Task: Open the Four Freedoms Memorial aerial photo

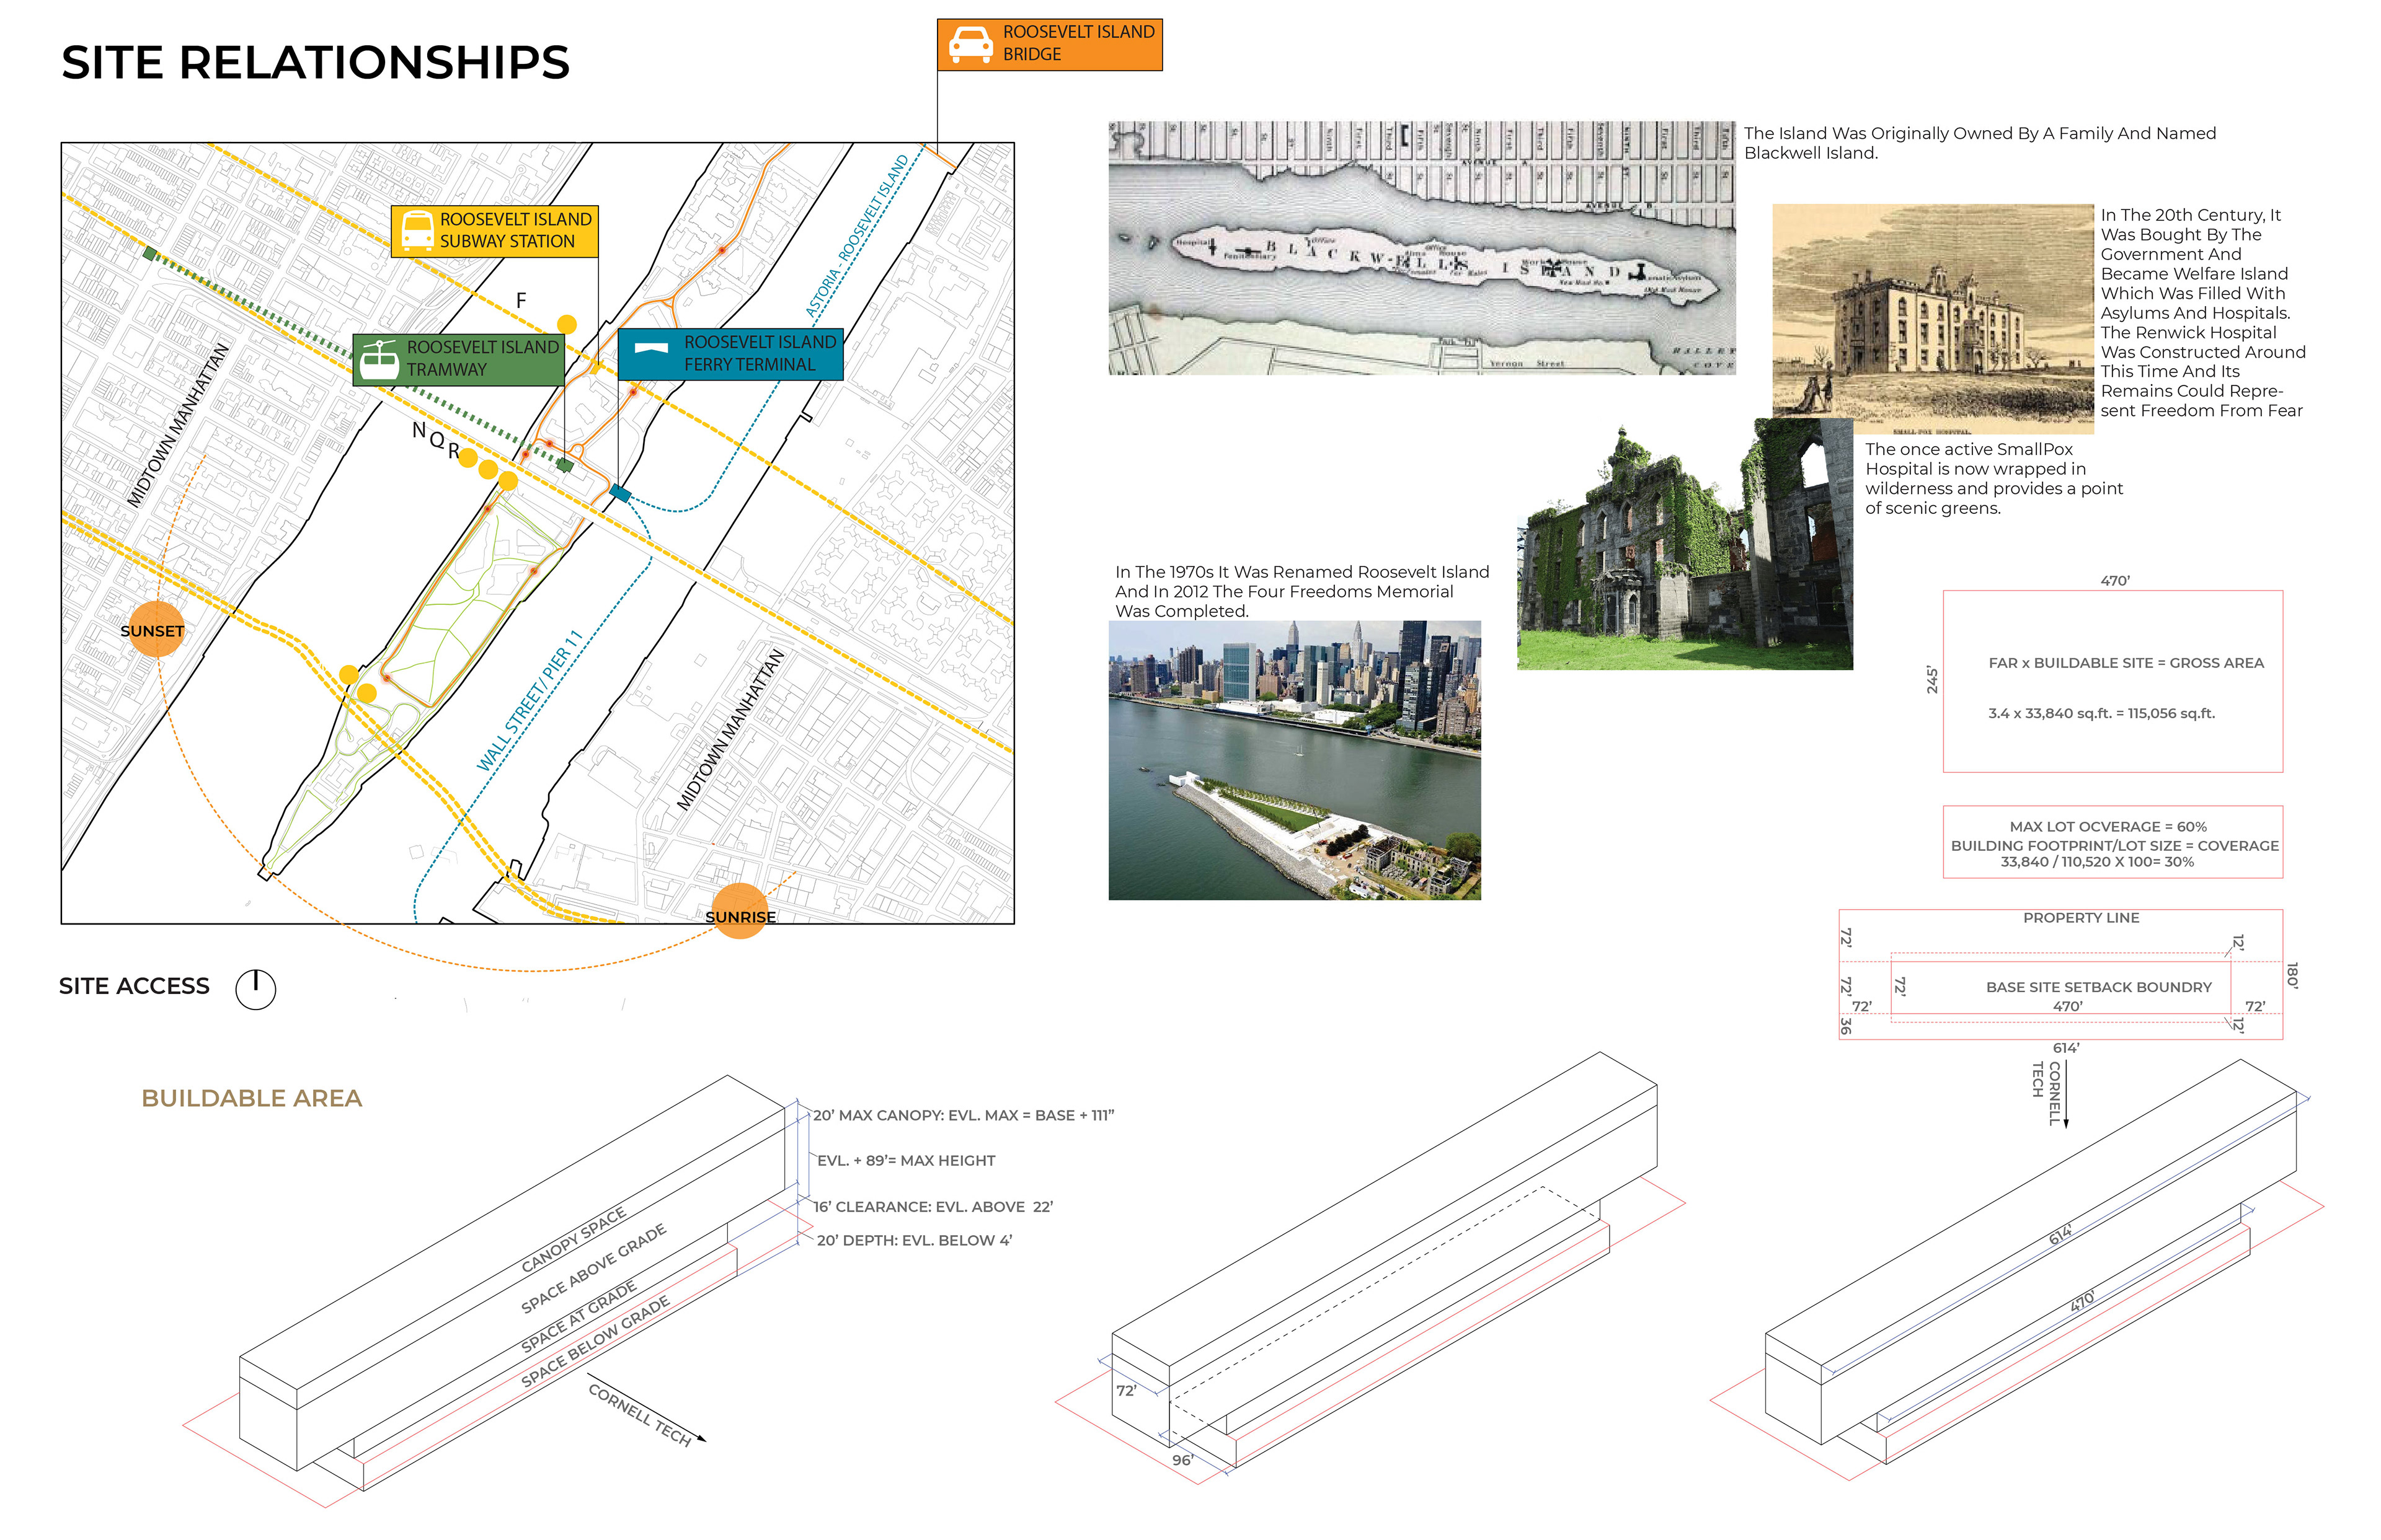Action: [1295, 760]
